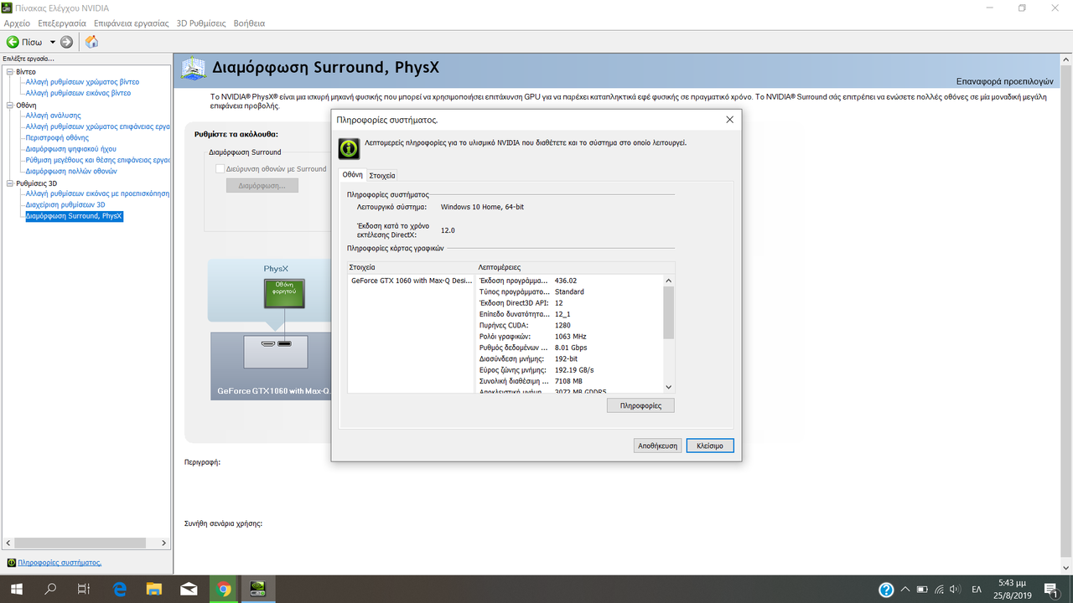Select the Οθόνη tab in dialog
Viewport: 1073px width, 603px height.
[x=352, y=174]
